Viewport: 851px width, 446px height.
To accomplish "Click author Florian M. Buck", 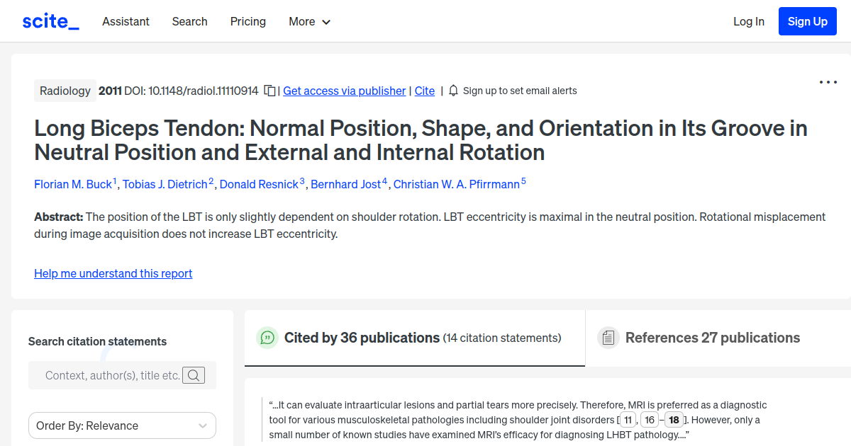I will (73, 184).
